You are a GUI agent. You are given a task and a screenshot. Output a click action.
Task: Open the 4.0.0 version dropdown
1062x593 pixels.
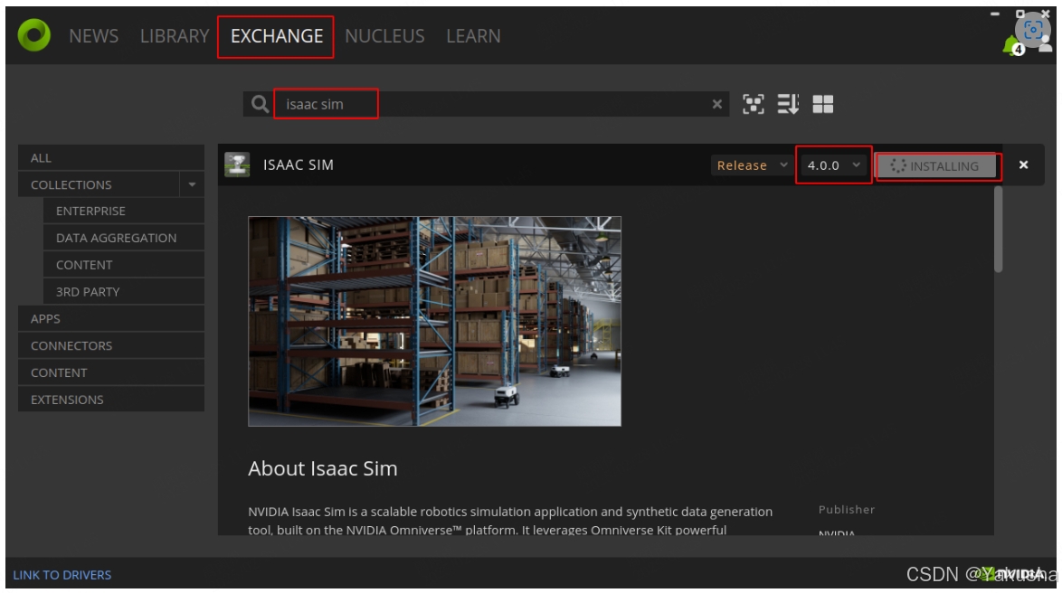[x=834, y=165]
